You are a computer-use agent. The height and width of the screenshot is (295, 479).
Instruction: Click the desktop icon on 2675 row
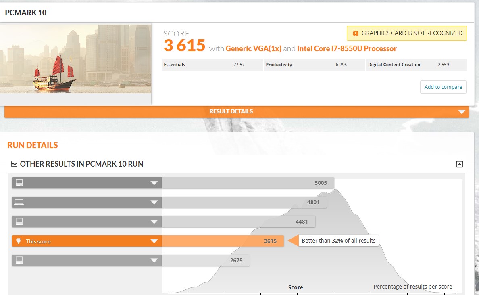pyautogui.click(x=19, y=260)
